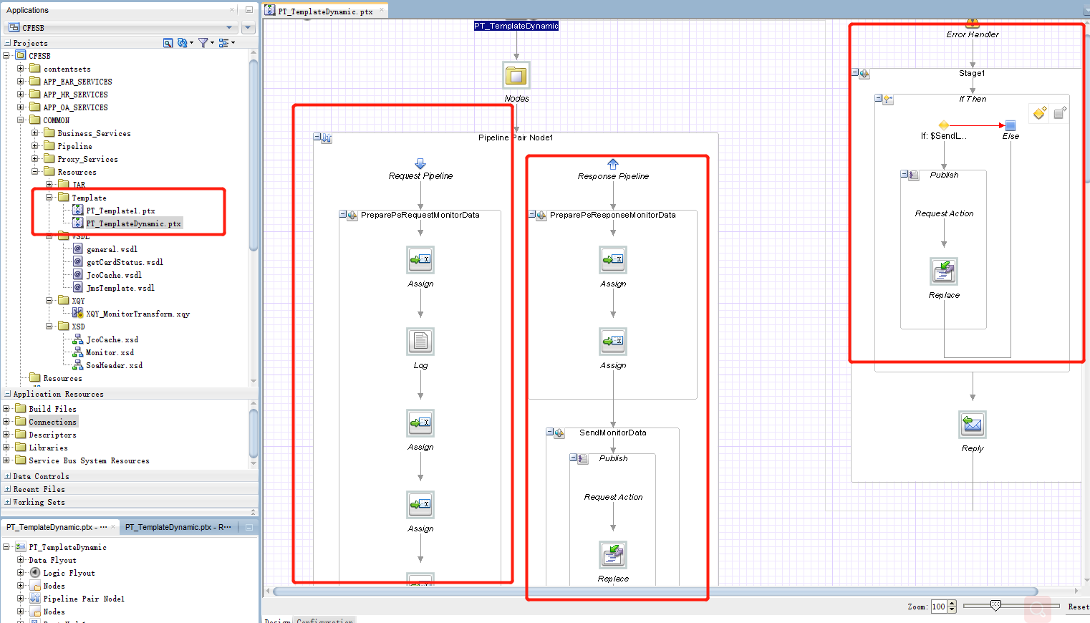Expand the Recent Files section
Image resolution: width=1090 pixels, height=623 pixels.
pos(7,489)
